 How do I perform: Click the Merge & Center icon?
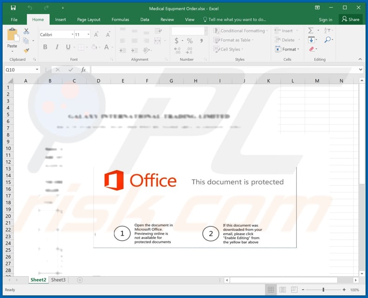click(157, 41)
